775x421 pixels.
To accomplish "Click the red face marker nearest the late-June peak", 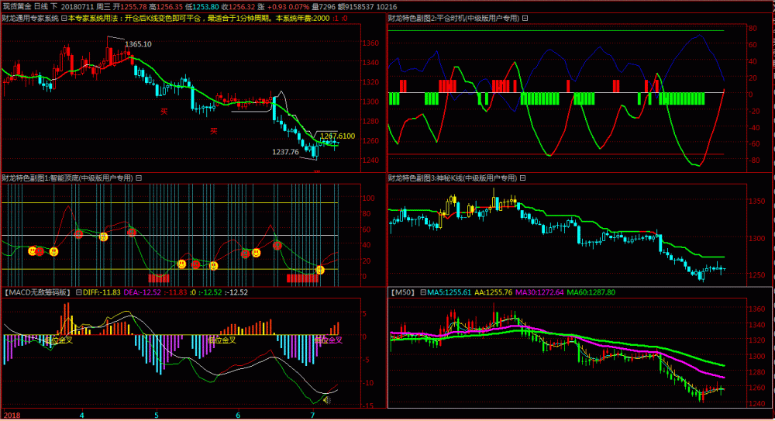I will (277, 246).
